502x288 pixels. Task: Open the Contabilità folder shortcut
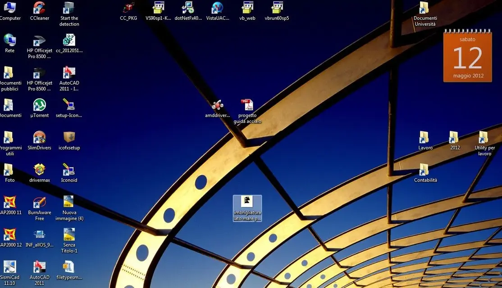tap(425, 173)
